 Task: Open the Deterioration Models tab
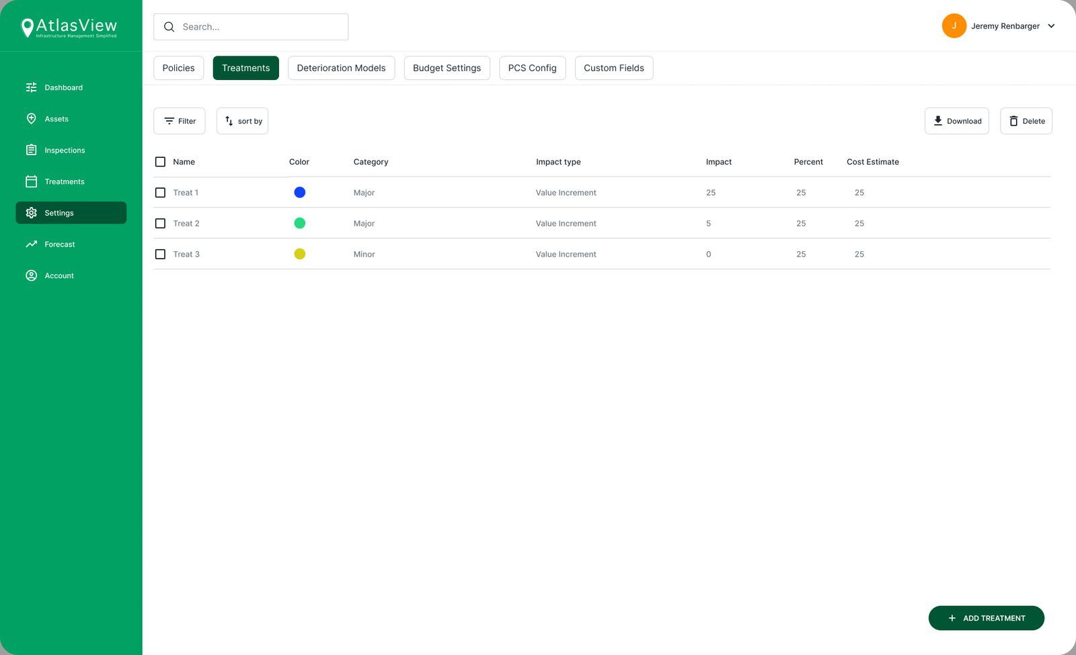tap(341, 68)
